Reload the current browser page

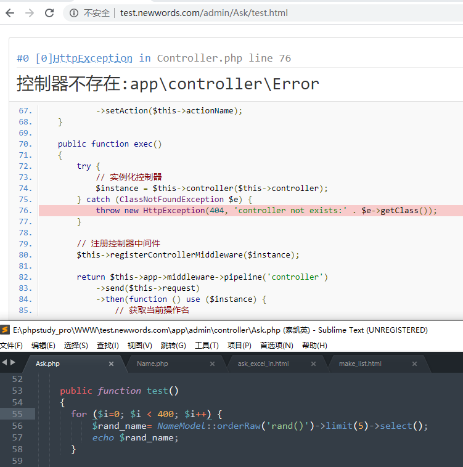point(49,13)
